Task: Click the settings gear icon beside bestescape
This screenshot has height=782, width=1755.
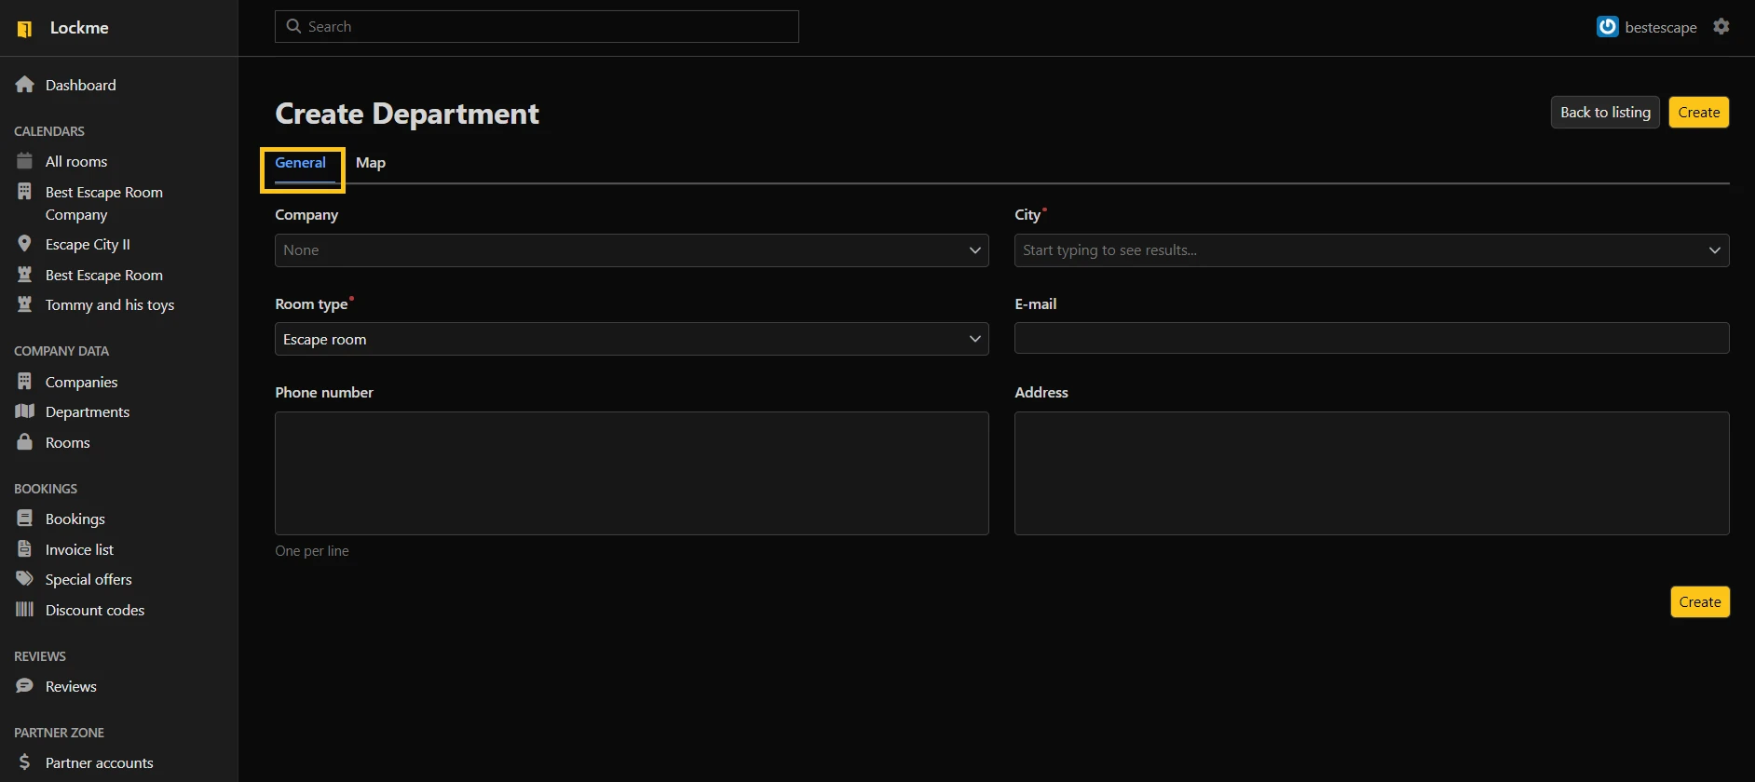Action: [1721, 27]
